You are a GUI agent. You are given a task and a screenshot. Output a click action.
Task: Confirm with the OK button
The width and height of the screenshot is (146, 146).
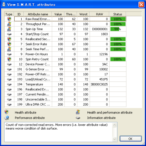pos(131,139)
